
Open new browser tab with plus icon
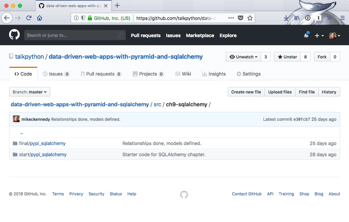pyautogui.click(x=117, y=5)
